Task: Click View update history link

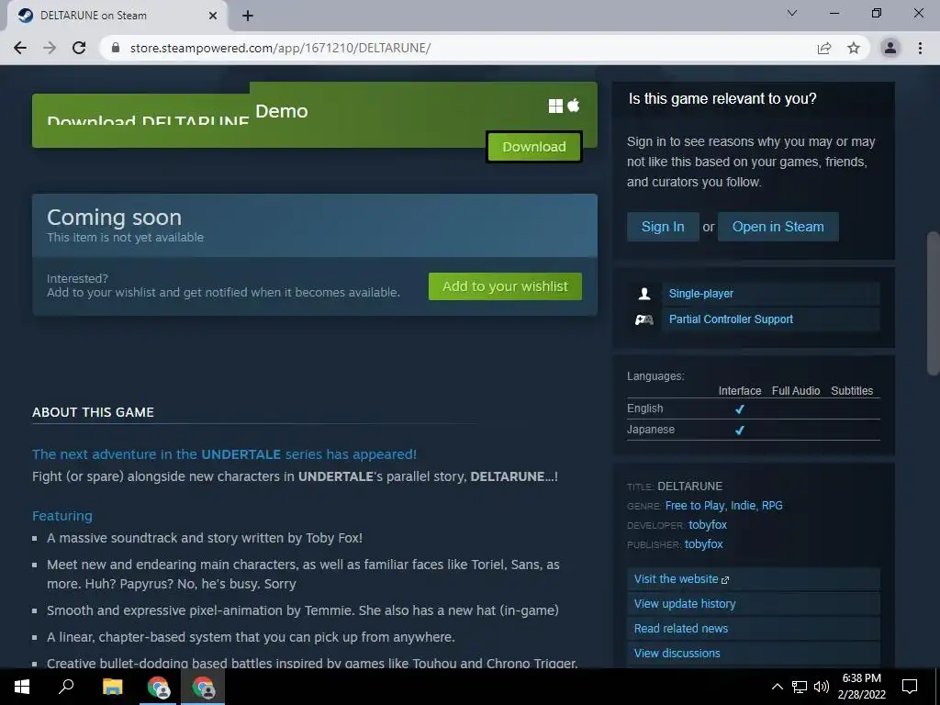Action: click(685, 604)
